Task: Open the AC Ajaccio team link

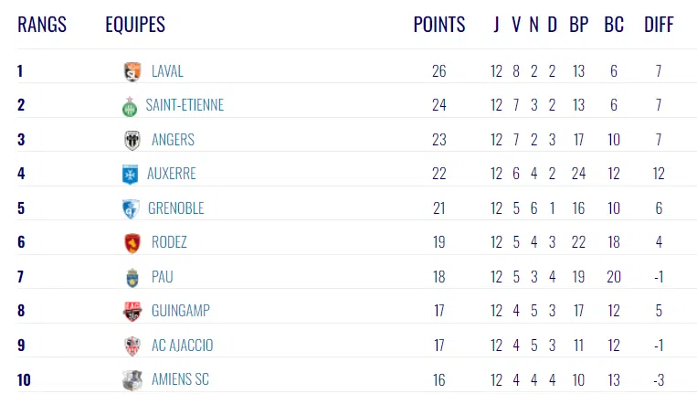Action: [183, 346]
